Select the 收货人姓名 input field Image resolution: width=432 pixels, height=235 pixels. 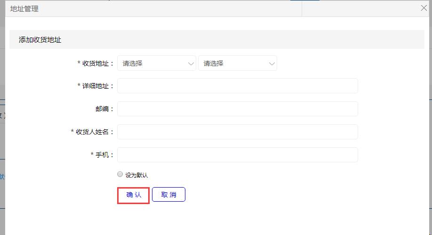(237, 132)
